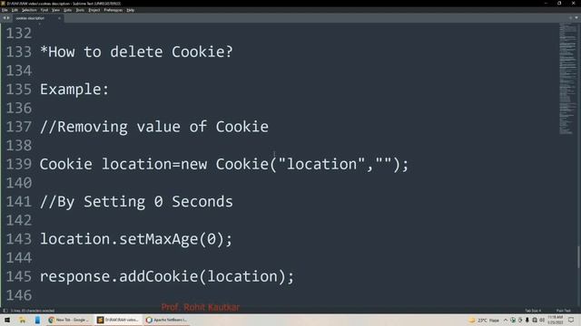Open the File menu
The width and height of the screenshot is (581, 326).
click(x=5, y=10)
